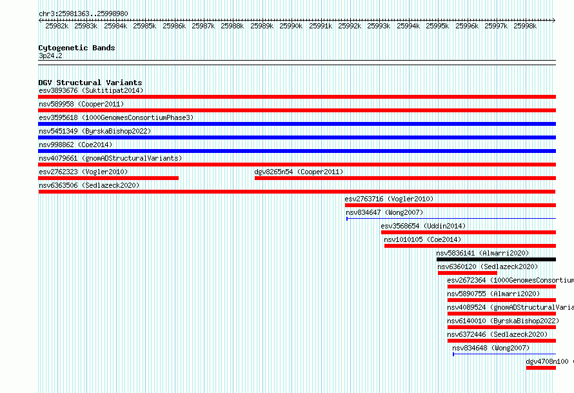Click the right arrowhead of the ruler

click(554, 21)
